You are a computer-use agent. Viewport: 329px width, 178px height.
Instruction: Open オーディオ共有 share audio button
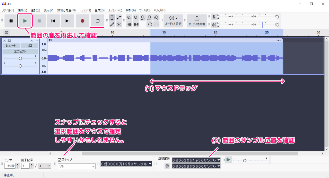point(197,21)
